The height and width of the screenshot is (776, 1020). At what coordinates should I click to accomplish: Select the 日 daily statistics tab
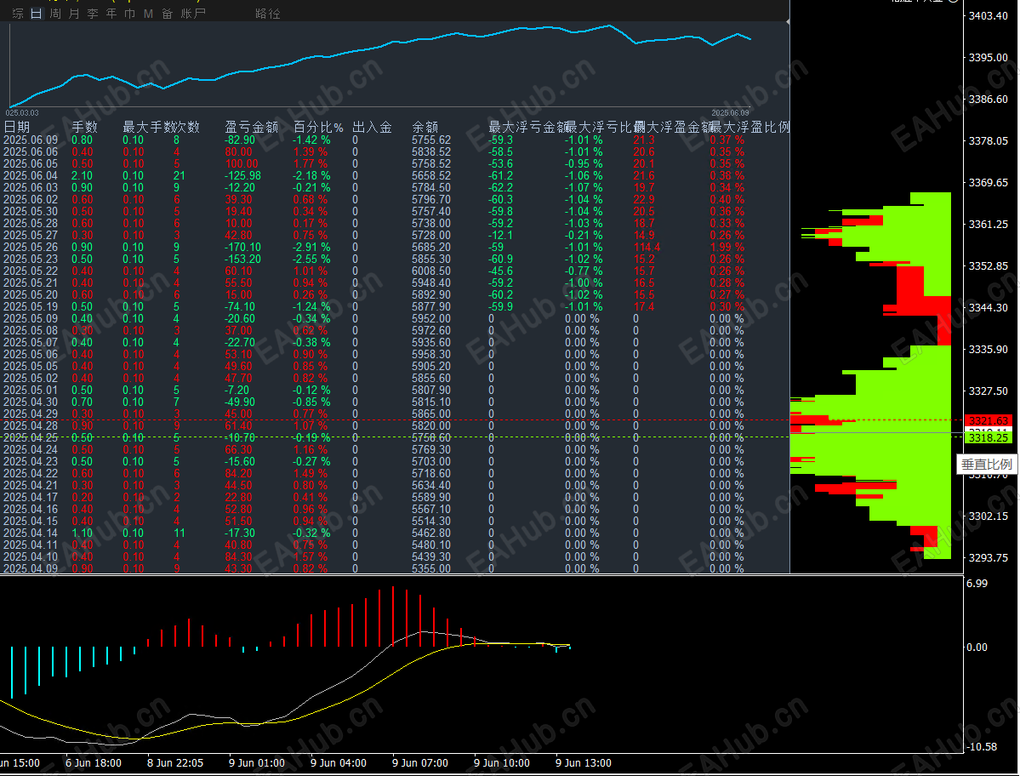(x=37, y=13)
